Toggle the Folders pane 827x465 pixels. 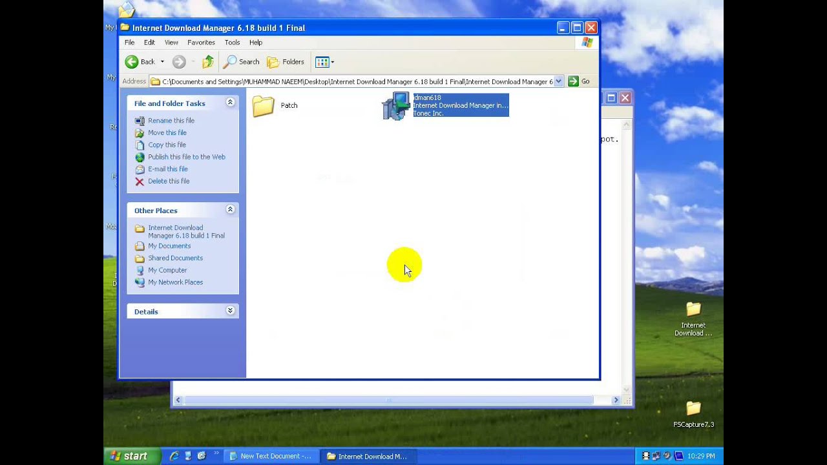point(286,62)
